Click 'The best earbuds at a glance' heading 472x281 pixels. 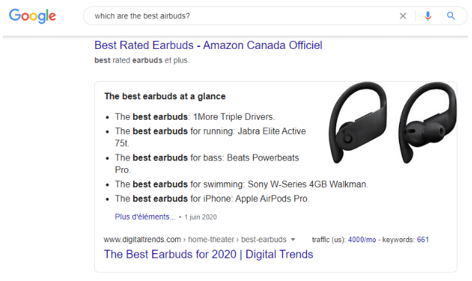coord(164,97)
